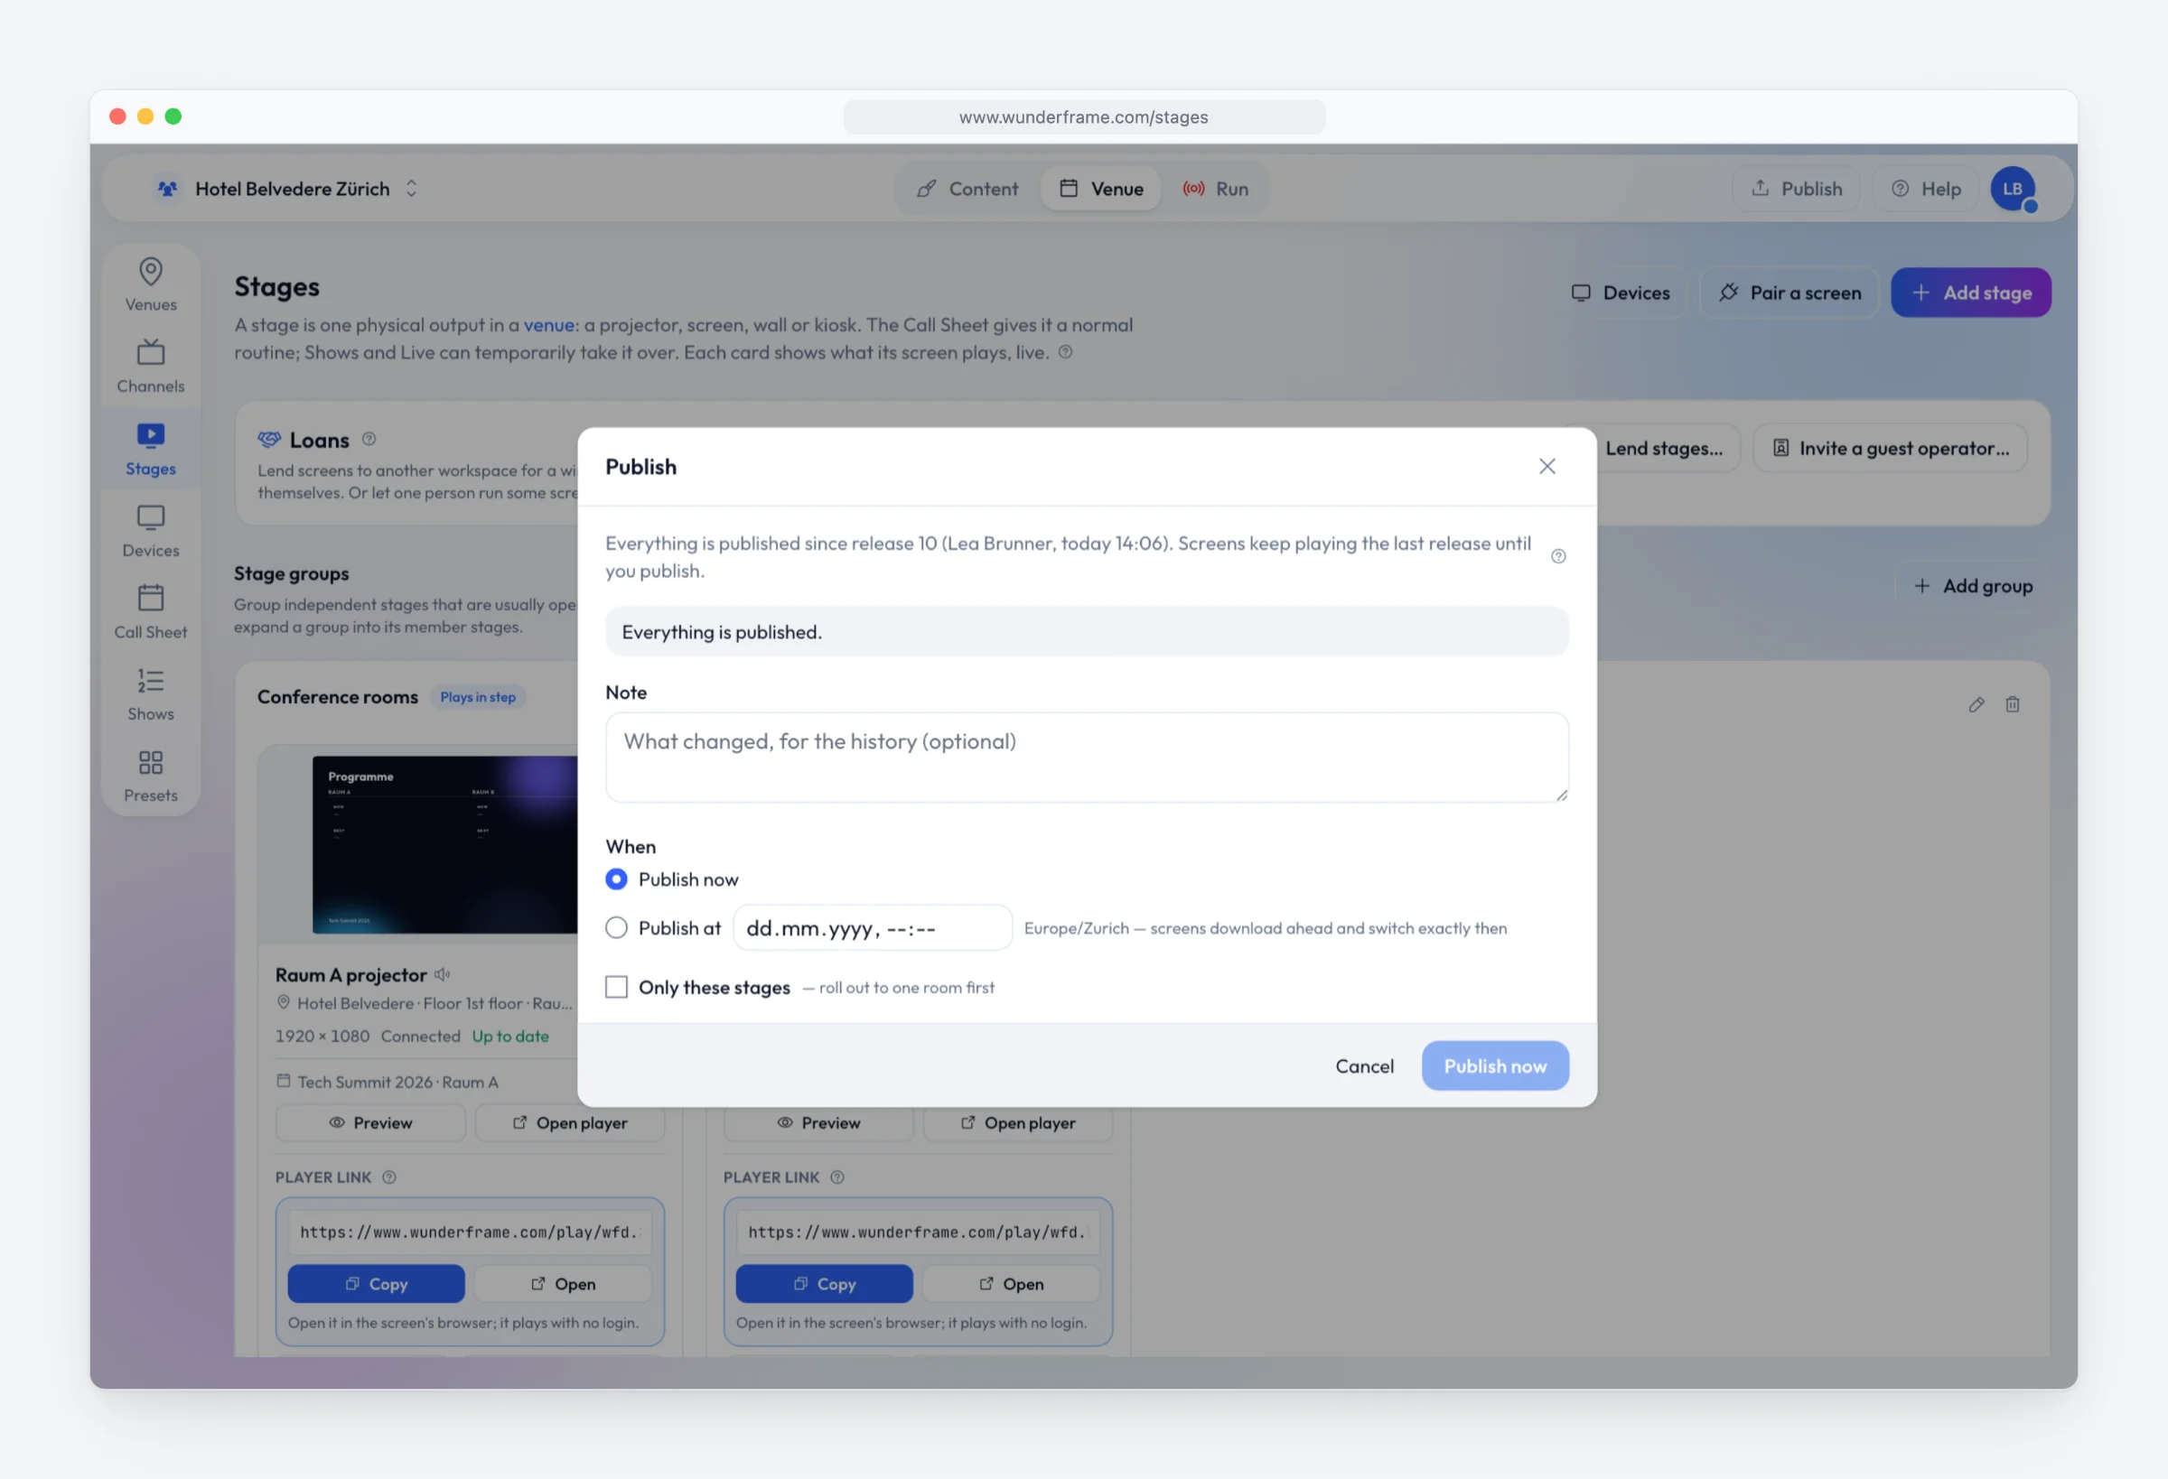Click the second stage's Open player button
The height and width of the screenshot is (1479, 2168).
point(1018,1122)
